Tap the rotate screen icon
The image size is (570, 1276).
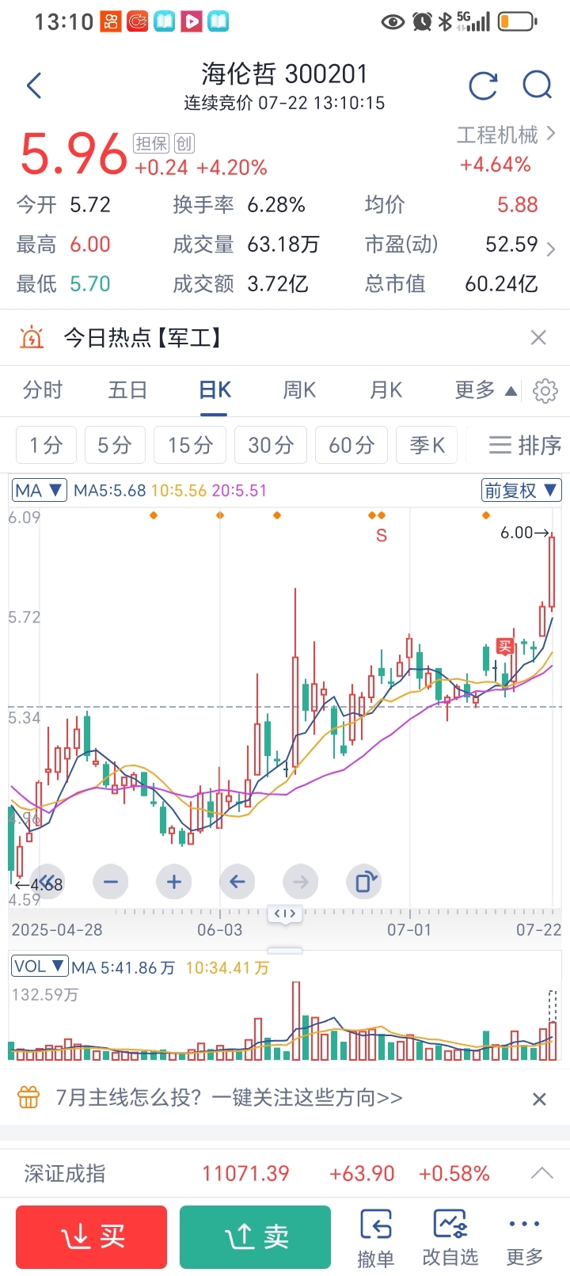[364, 881]
